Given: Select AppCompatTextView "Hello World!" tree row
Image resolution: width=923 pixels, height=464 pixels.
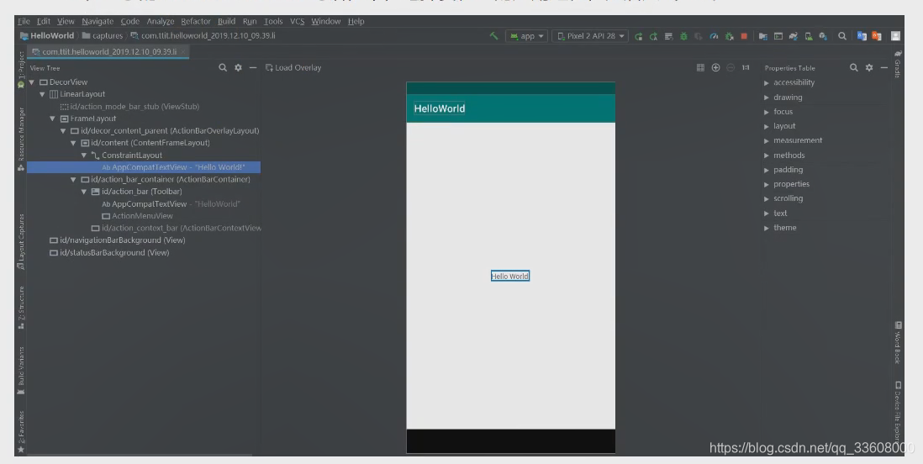Looking at the screenshot, I should (144, 167).
